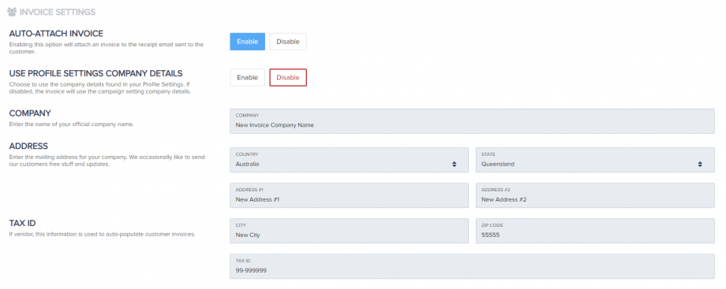Click description 'If vendor, this information is used'
Screen dimensions: 726x289
pos(102,234)
